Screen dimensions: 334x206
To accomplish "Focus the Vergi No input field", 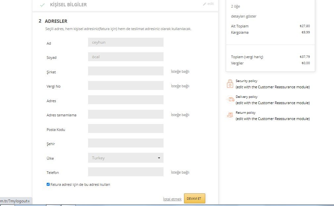I will [126, 85].
